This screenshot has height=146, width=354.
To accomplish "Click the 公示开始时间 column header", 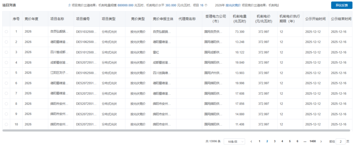I will click(x=315, y=19).
